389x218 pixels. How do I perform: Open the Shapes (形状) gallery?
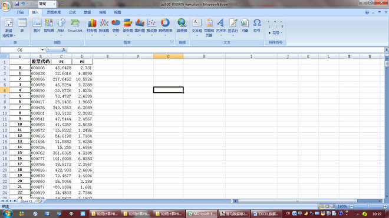click(61, 26)
